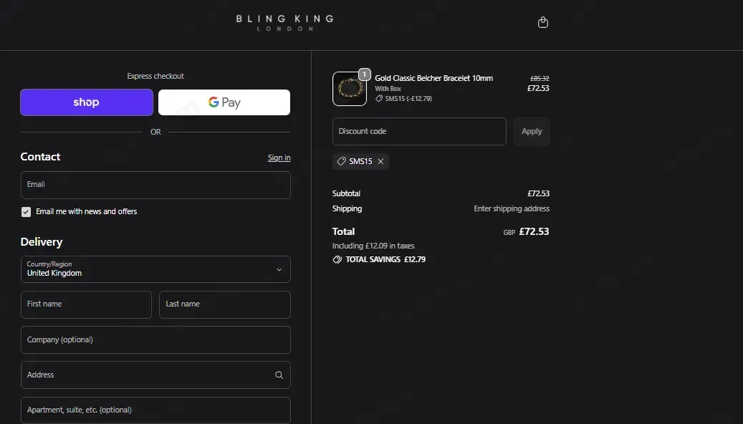The height and width of the screenshot is (424, 743).
Task: Click the product quantity badge showing 1
Action: click(x=365, y=74)
